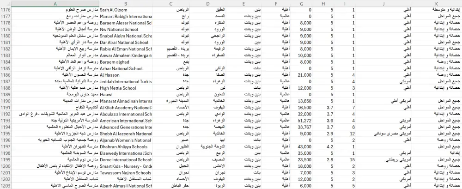Screen dimensions: 462x189
Task: Click the cell 'High Mettle School'
Action: pos(126,88)
